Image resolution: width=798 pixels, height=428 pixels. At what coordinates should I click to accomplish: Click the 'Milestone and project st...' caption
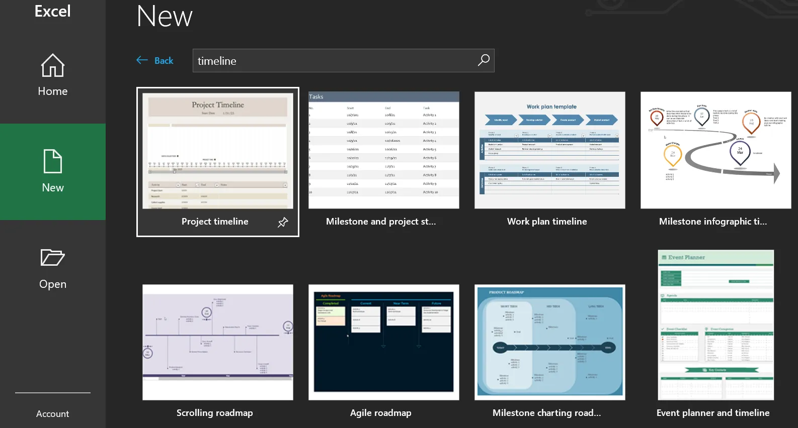coord(381,222)
